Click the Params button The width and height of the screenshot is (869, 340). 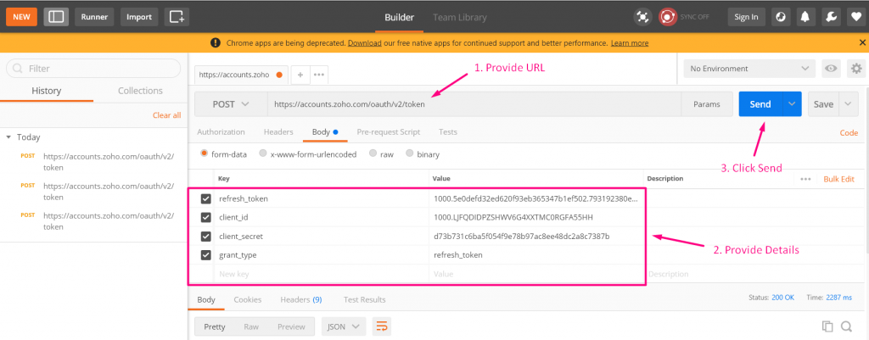click(x=707, y=104)
